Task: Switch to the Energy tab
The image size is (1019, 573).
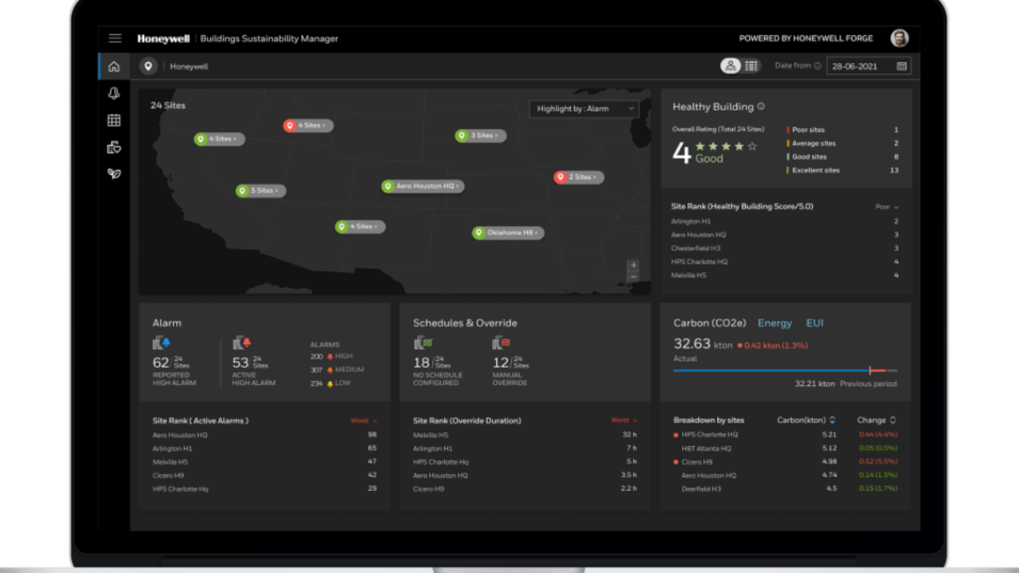Action: (x=775, y=323)
